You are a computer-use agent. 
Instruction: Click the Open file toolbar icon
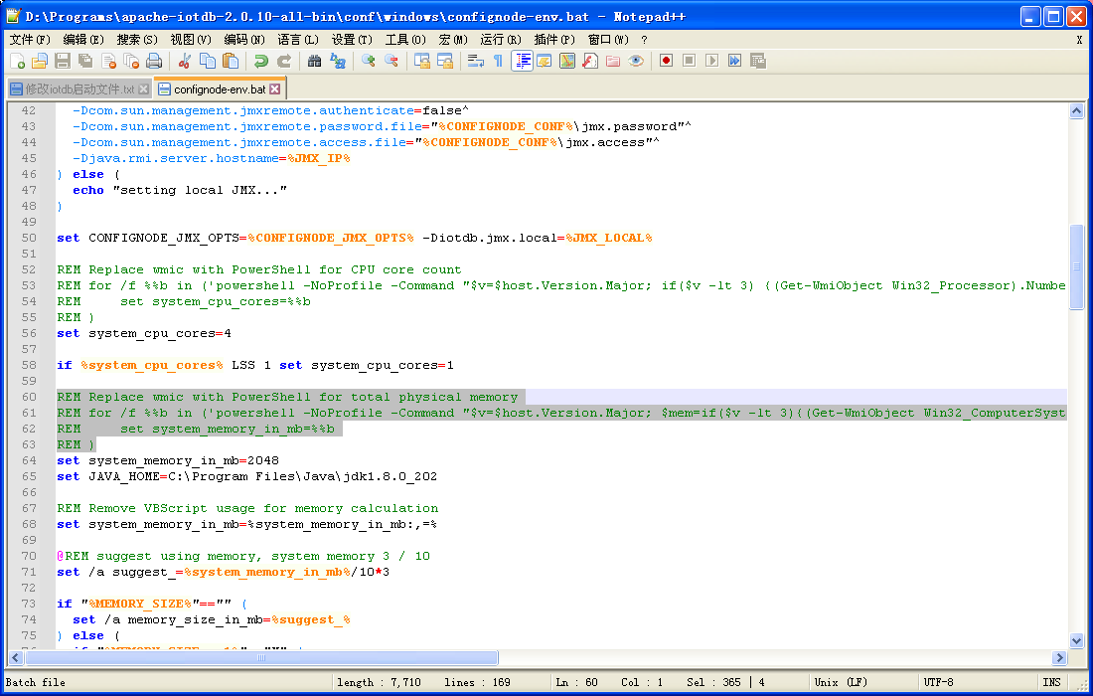(40, 62)
